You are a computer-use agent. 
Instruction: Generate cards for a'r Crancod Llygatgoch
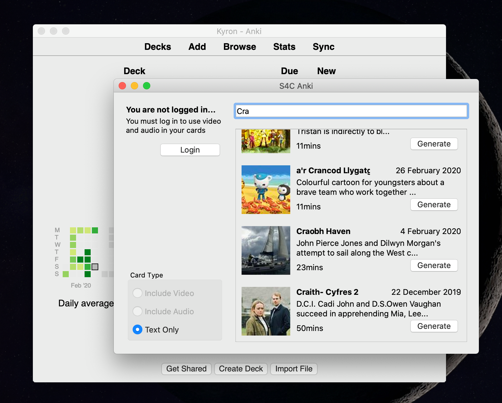[434, 205]
